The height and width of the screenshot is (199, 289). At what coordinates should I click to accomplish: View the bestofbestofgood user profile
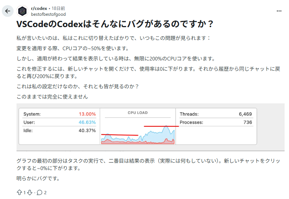[x=49, y=14]
